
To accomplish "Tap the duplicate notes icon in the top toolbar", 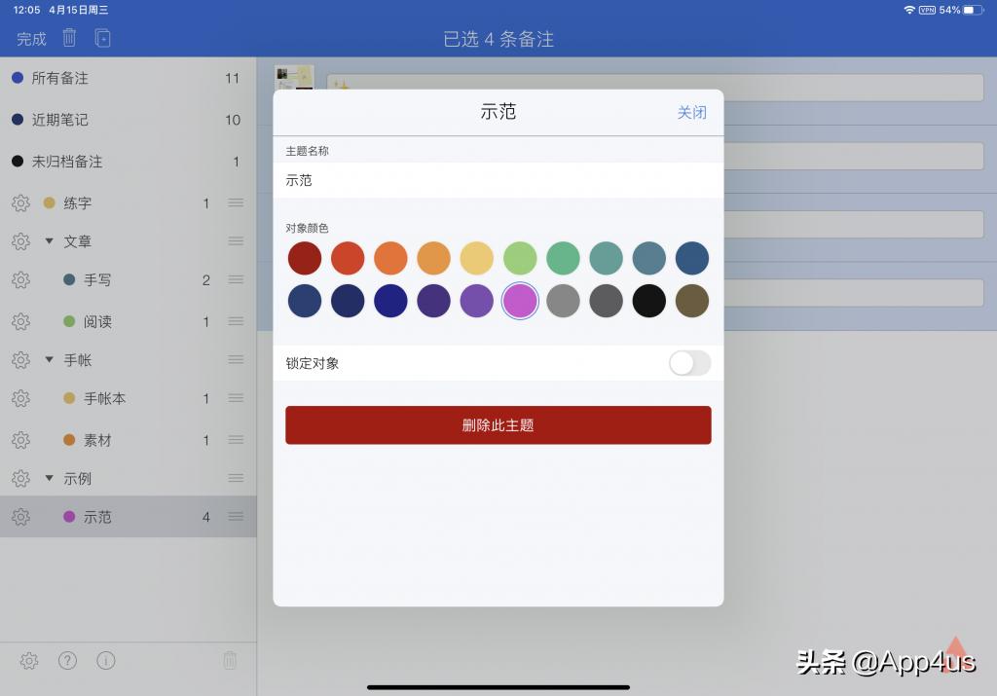I will [x=101, y=38].
